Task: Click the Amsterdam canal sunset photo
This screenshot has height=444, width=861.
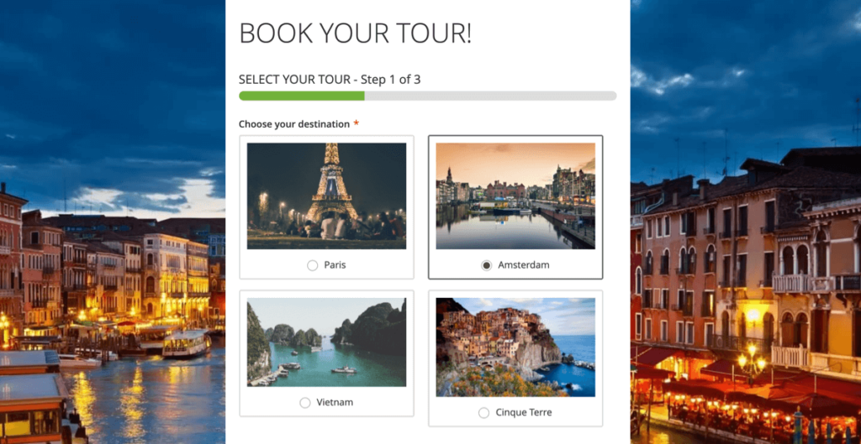Action: tap(515, 196)
